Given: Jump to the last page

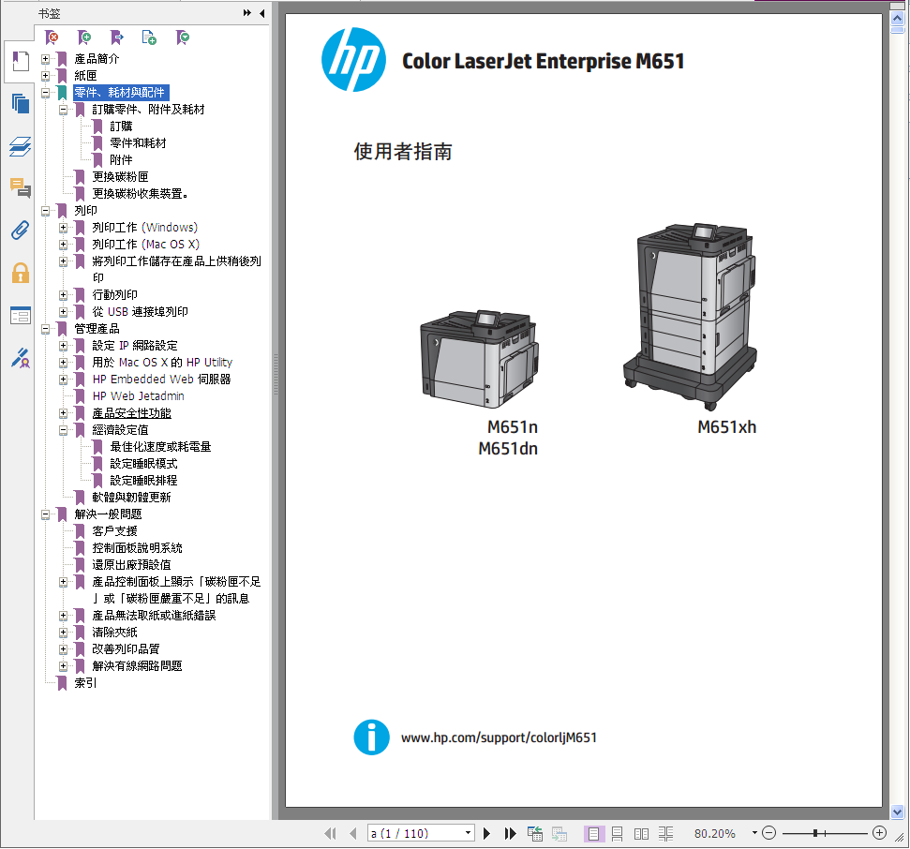Looking at the screenshot, I should [x=510, y=834].
